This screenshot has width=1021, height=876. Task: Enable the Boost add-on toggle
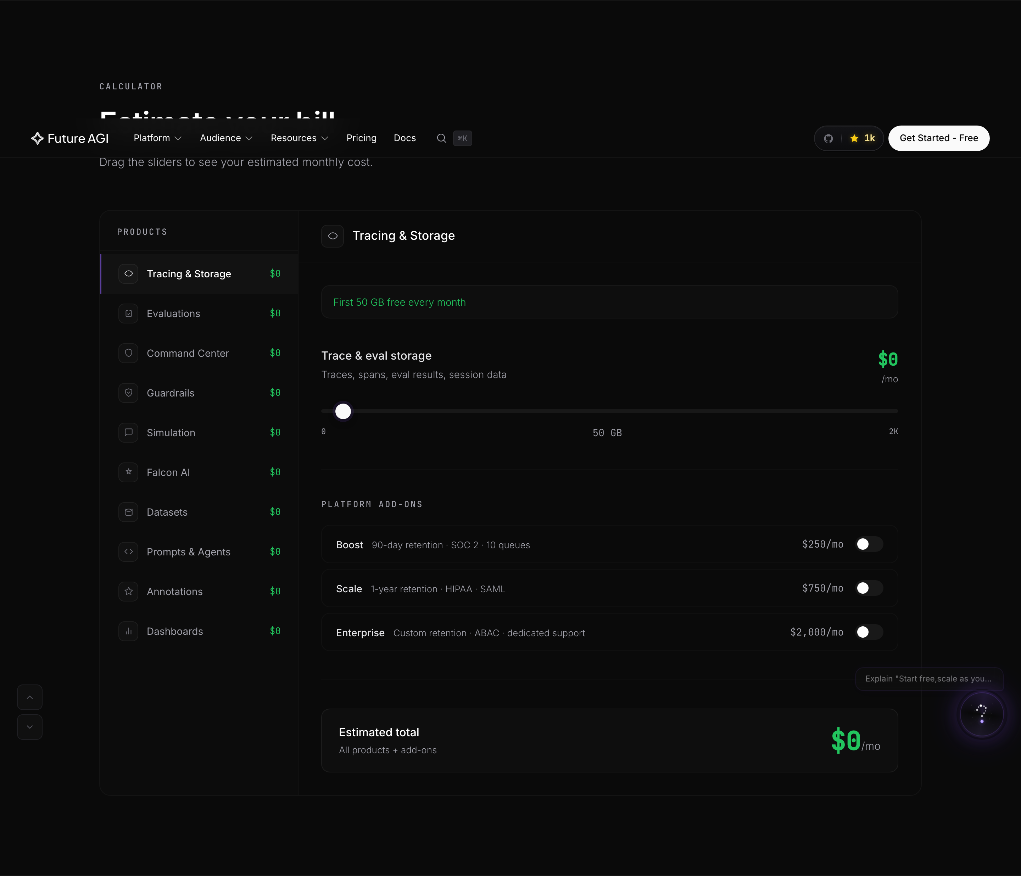coord(869,544)
